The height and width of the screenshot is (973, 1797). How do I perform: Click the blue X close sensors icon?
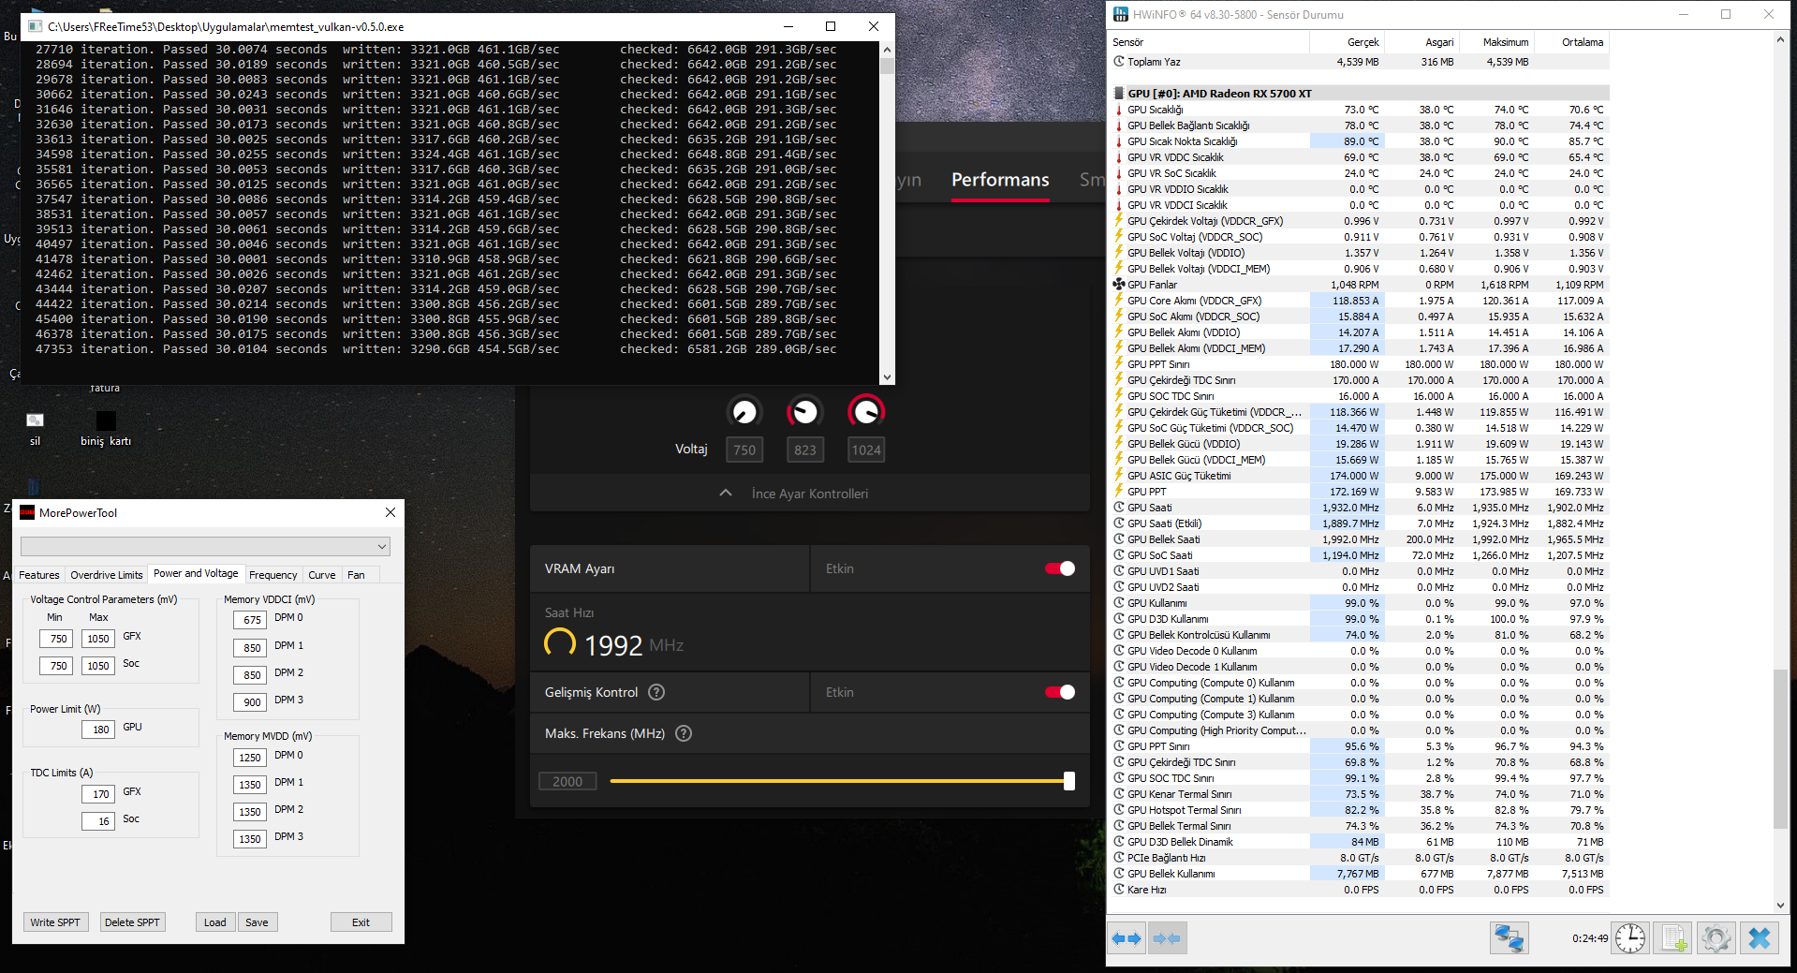tap(1760, 938)
